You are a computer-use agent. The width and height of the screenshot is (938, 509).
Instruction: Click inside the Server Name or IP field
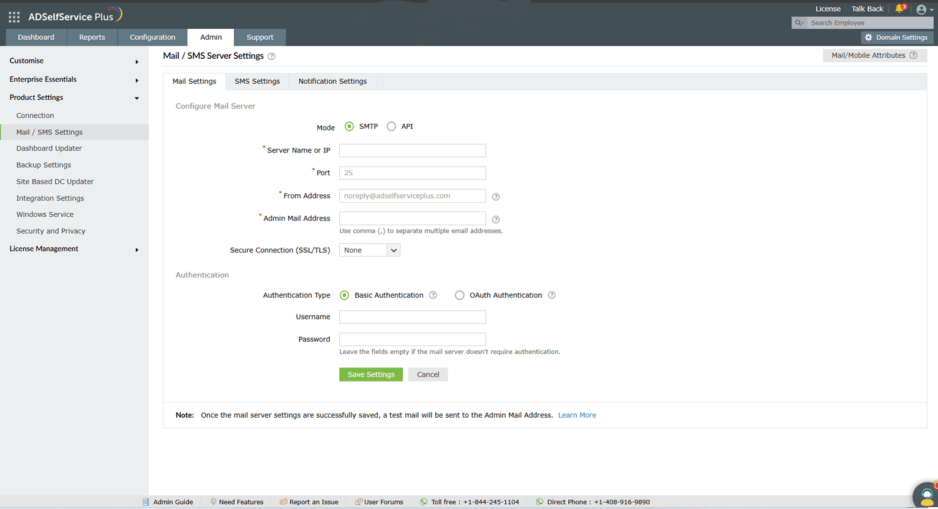[x=412, y=150]
